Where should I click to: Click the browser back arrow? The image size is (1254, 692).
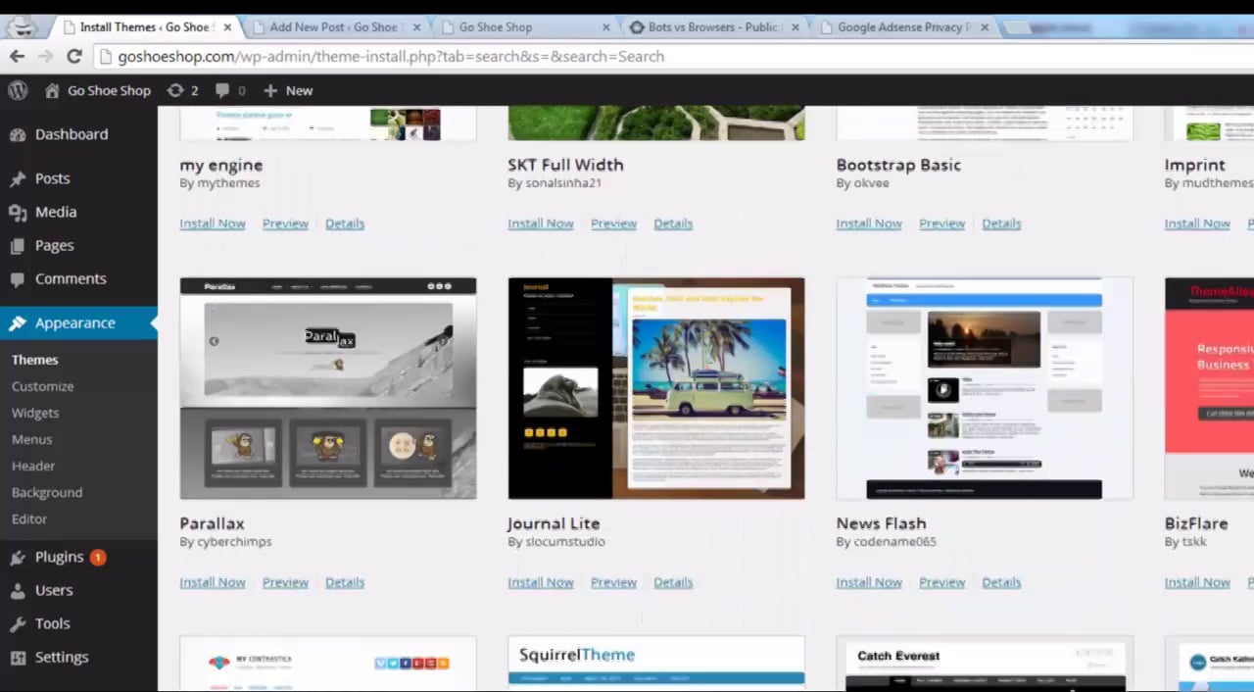[x=17, y=56]
